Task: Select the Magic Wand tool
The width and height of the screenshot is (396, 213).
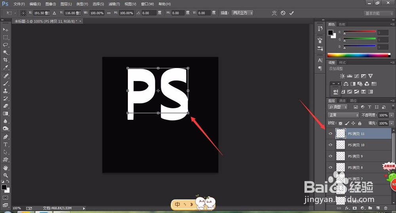Action: [x=5, y=53]
